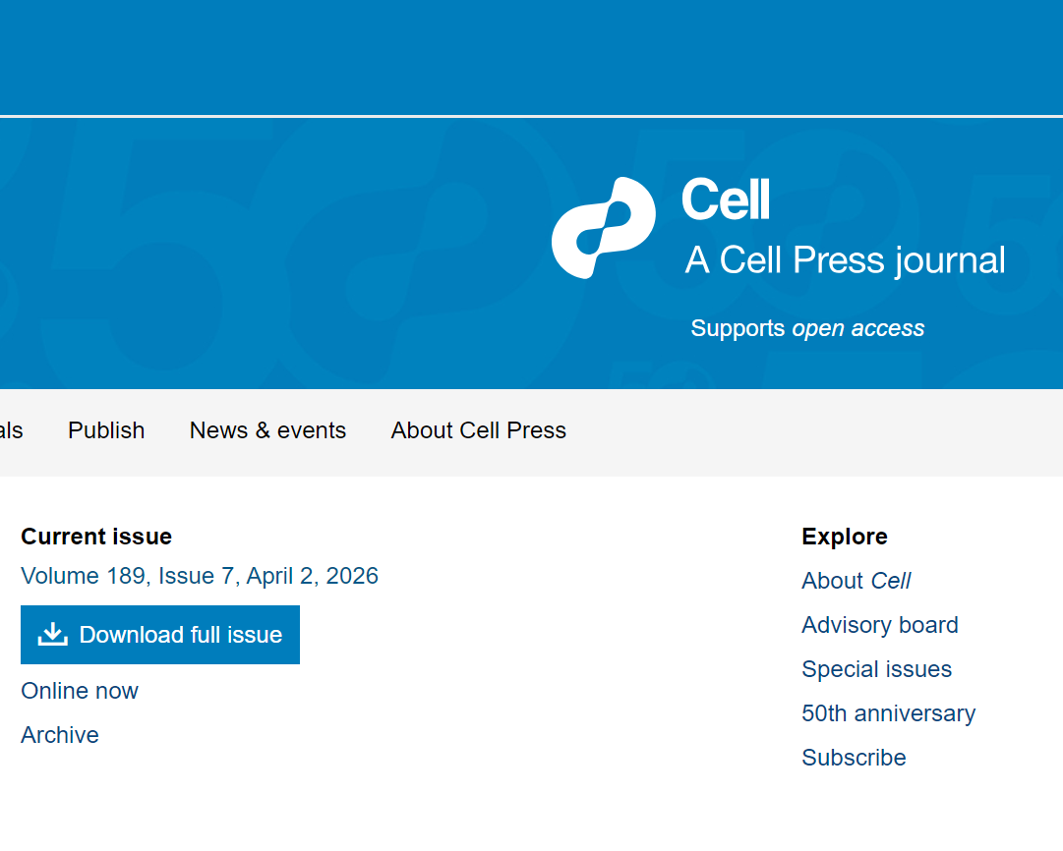Open the About Cell Press menu

478,429
